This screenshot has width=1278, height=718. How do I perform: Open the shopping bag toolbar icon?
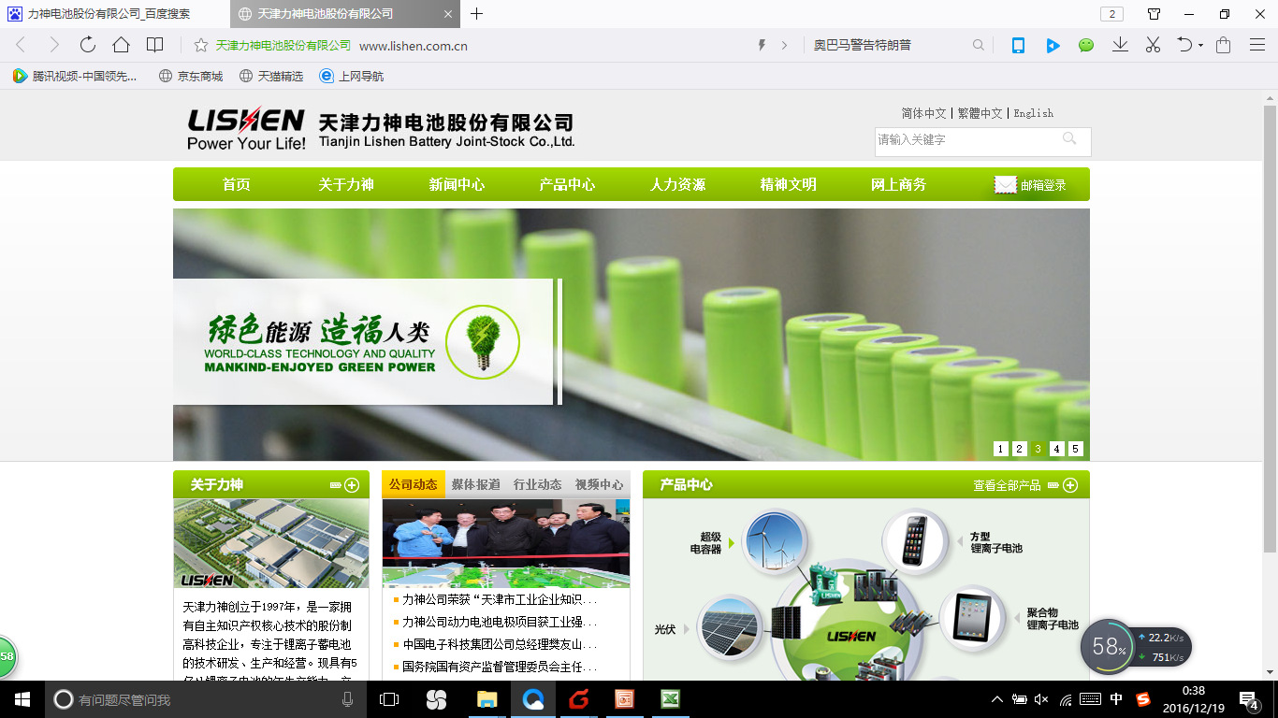coord(1223,45)
